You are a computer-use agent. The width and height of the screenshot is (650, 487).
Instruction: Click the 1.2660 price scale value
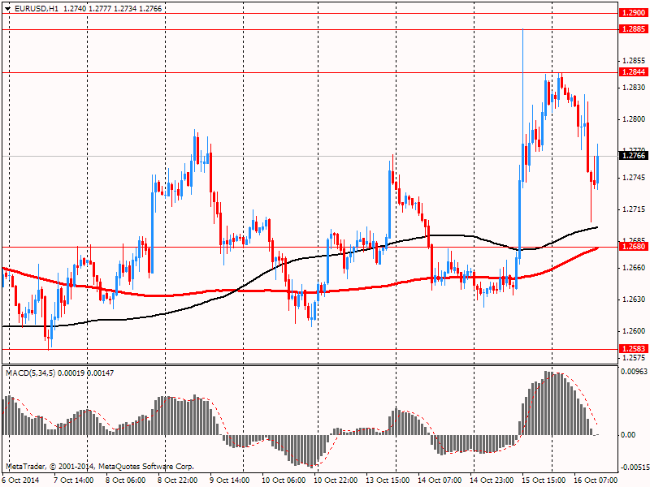pyautogui.click(x=635, y=268)
